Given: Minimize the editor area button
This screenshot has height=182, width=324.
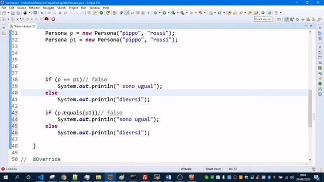Looking at the screenshot, I should pyautogui.click(x=306, y=26).
